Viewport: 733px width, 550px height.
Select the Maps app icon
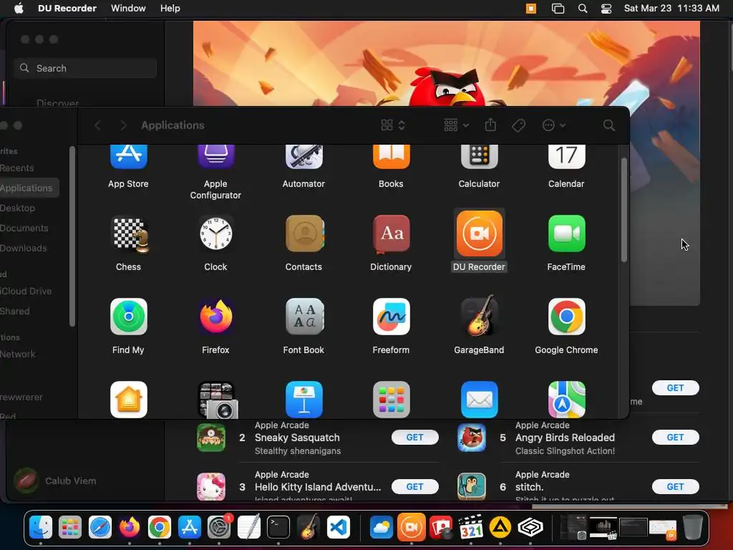pos(567,400)
